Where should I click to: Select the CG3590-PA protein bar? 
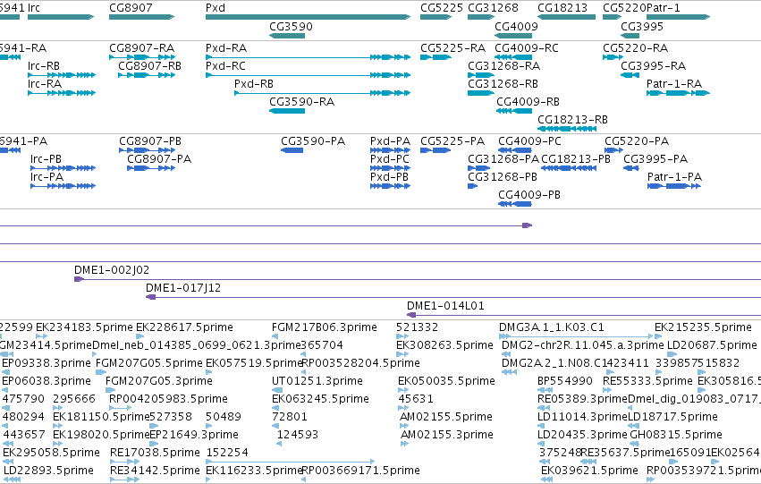pos(292,150)
